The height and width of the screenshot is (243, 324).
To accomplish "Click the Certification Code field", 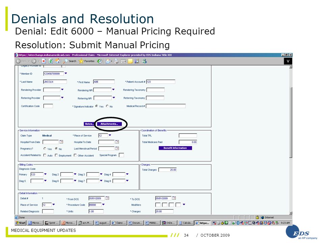I will [x=48, y=106].
